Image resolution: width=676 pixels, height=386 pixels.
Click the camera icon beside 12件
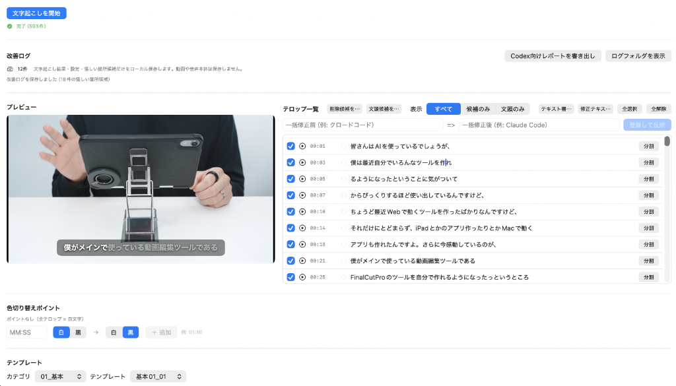(10, 69)
